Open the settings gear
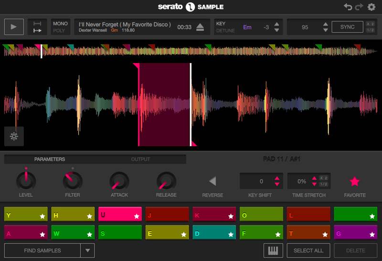 click(x=371, y=7)
